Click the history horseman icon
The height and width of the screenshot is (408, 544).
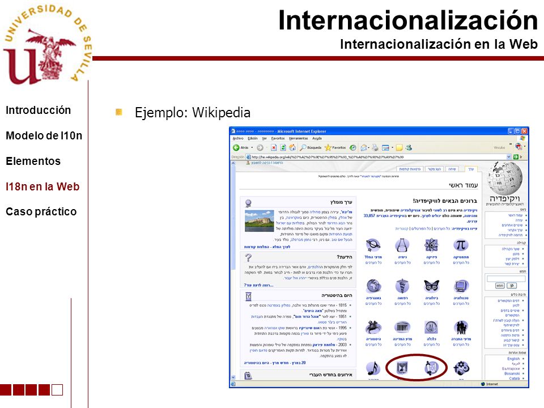click(373, 327)
